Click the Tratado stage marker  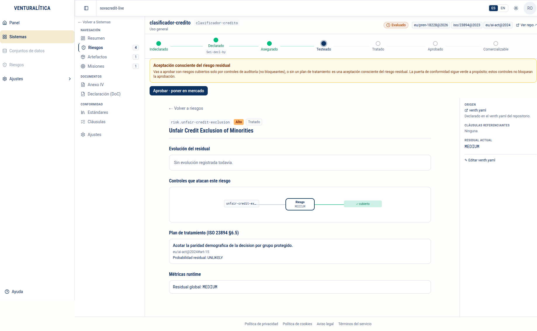tap(378, 43)
